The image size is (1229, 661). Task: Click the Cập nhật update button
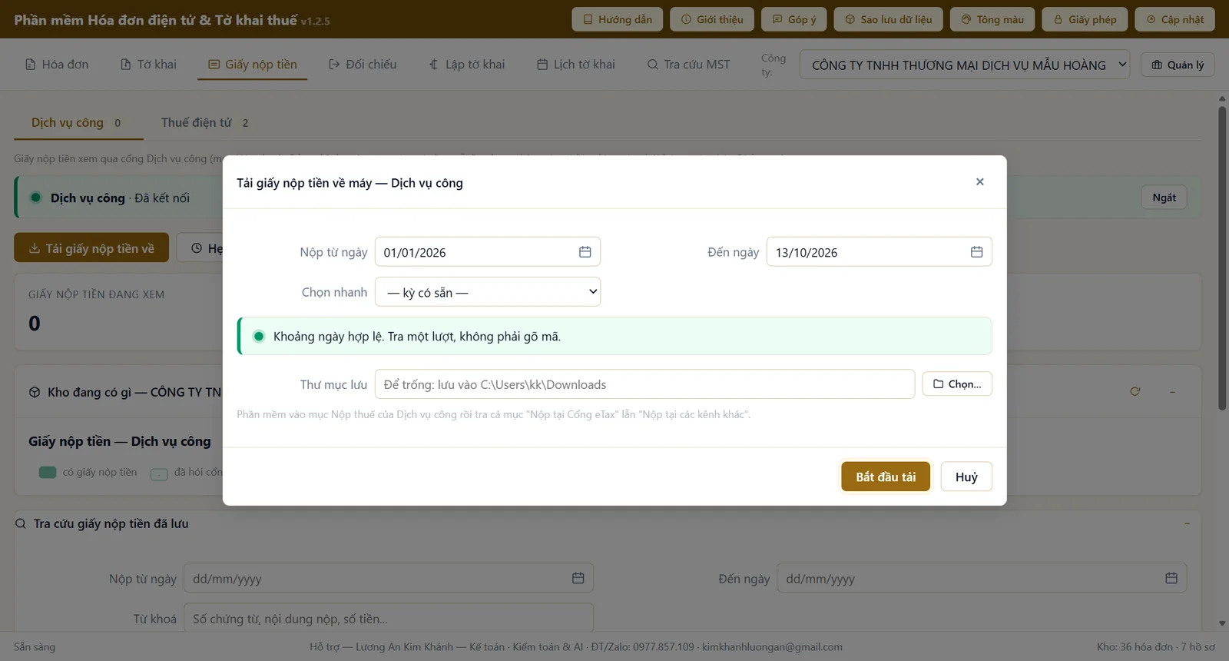1174,19
